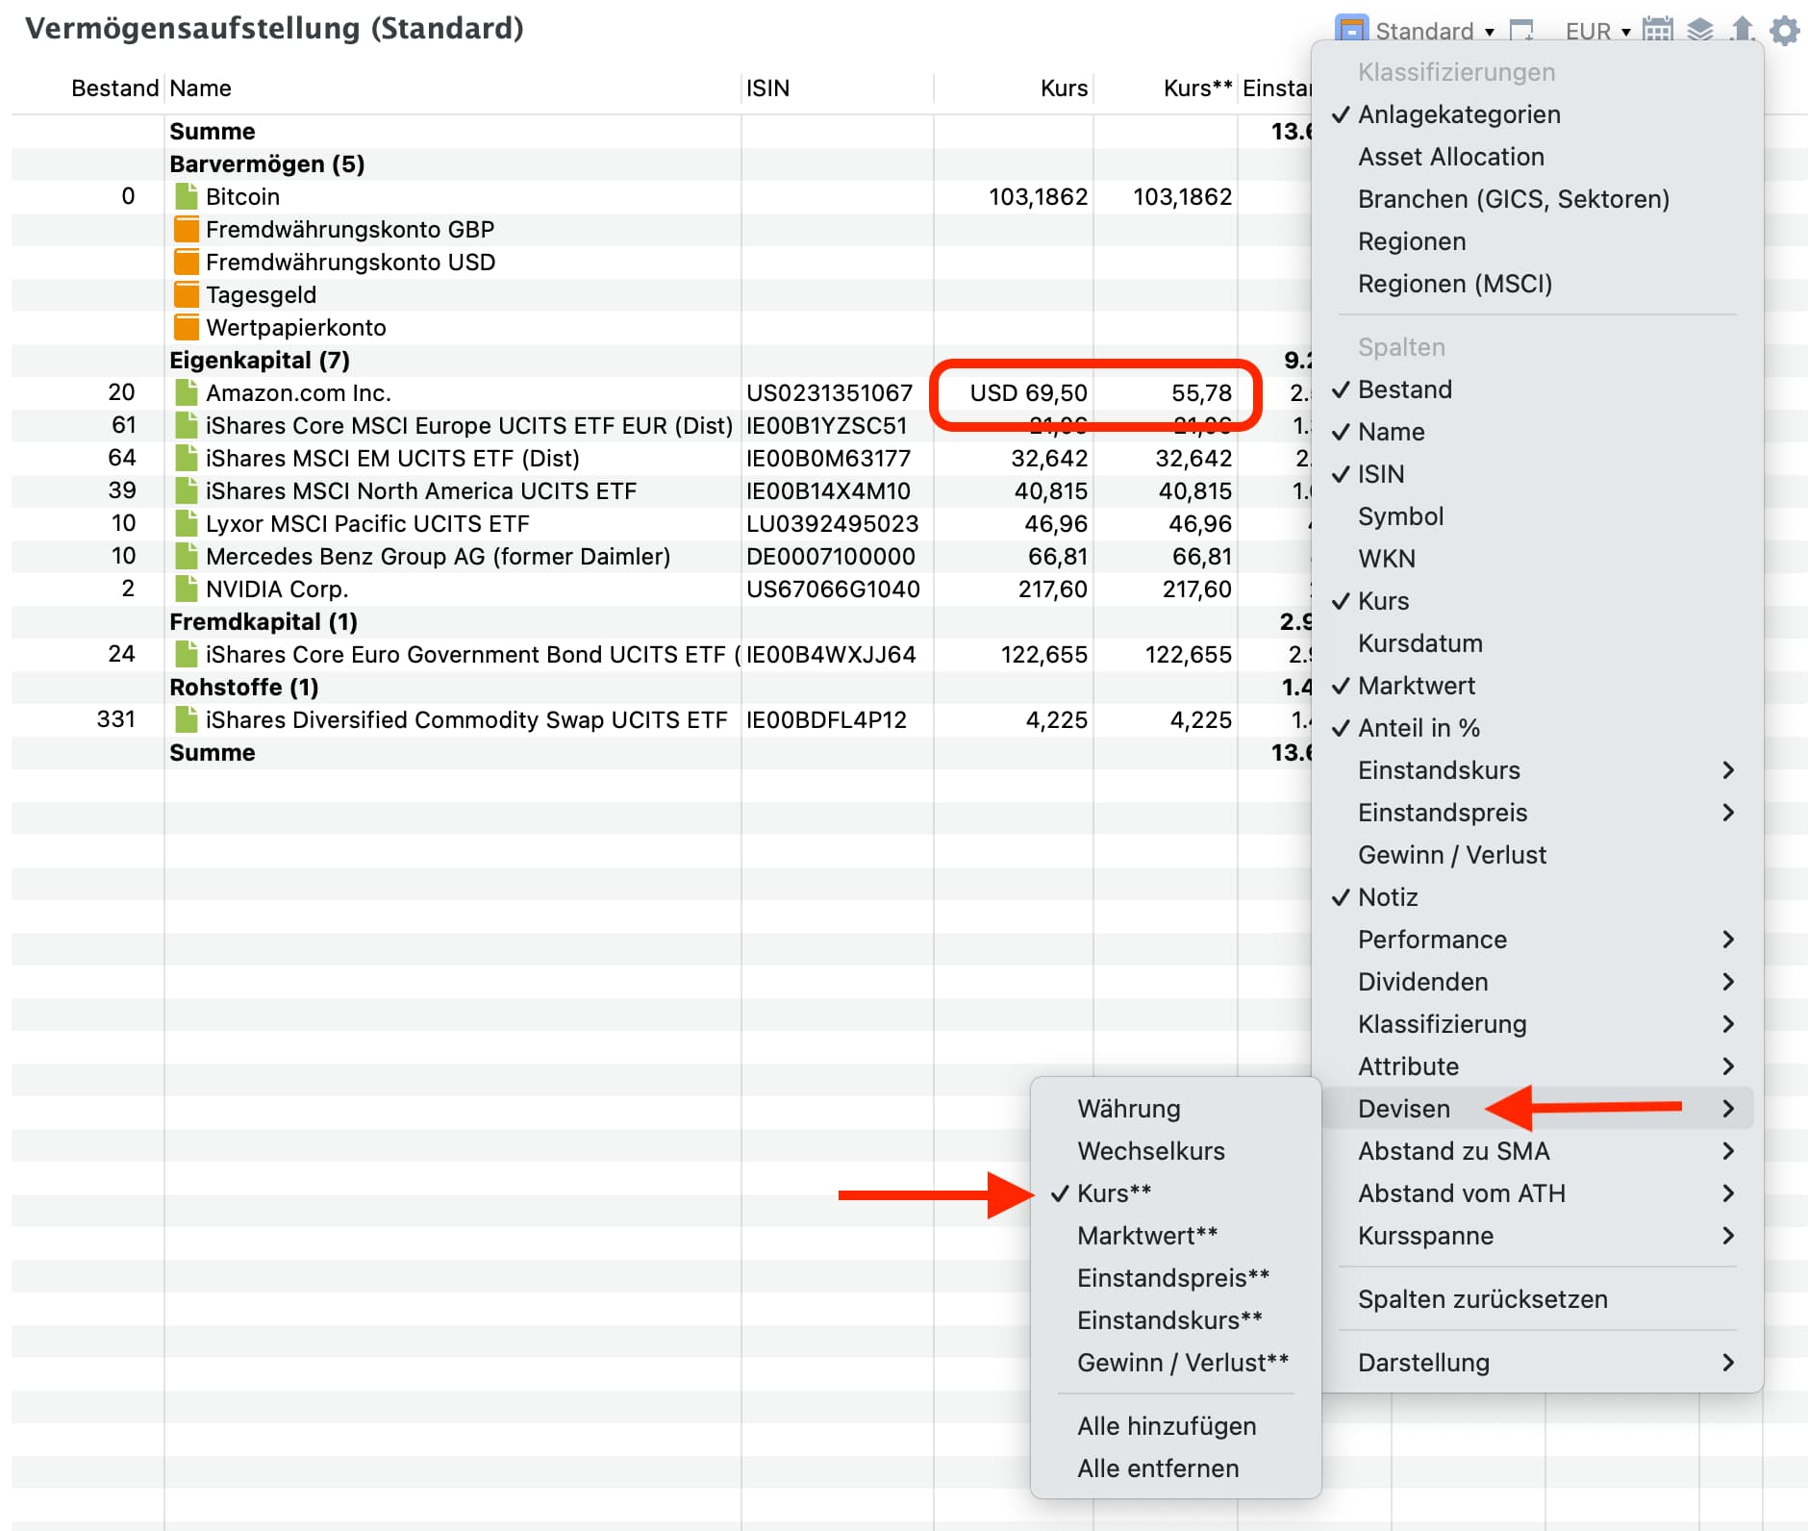Click the Tagesgeld orange account icon
This screenshot has width=1808, height=1531.
click(x=187, y=294)
